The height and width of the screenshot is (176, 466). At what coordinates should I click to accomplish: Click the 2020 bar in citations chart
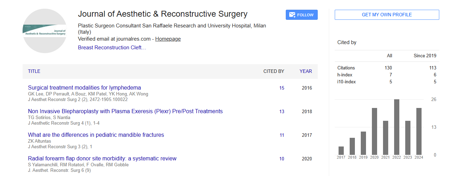click(x=374, y=132)
